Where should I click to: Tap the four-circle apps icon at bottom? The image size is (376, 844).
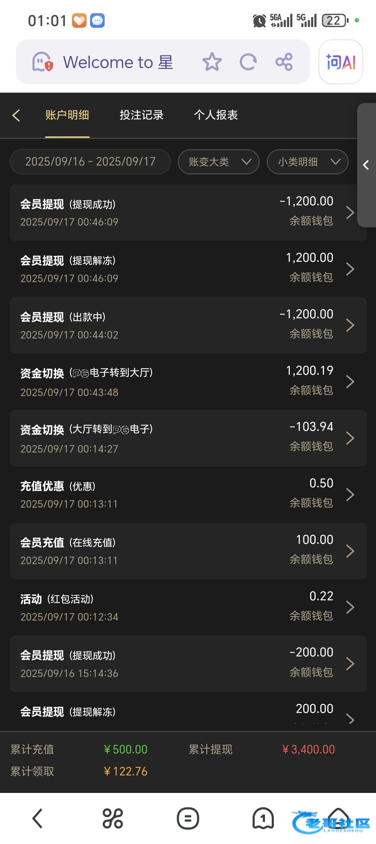[113, 818]
